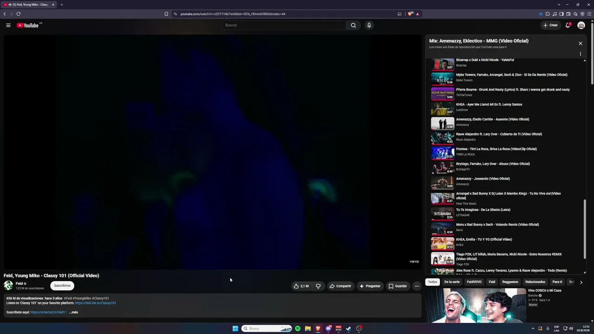The width and height of the screenshot is (594, 334).
Task: Click the browser address bar URL
Action: click(x=233, y=14)
